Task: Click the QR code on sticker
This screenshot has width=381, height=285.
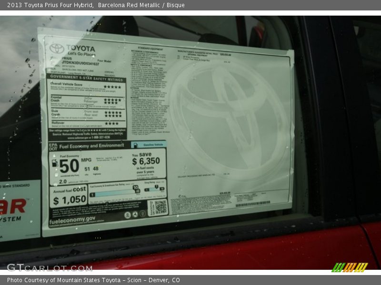Action: click(x=160, y=208)
